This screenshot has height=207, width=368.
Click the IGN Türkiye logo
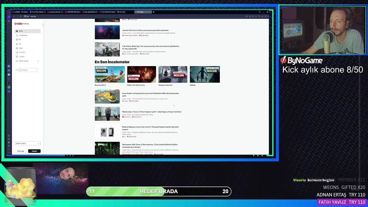coord(22,24)
